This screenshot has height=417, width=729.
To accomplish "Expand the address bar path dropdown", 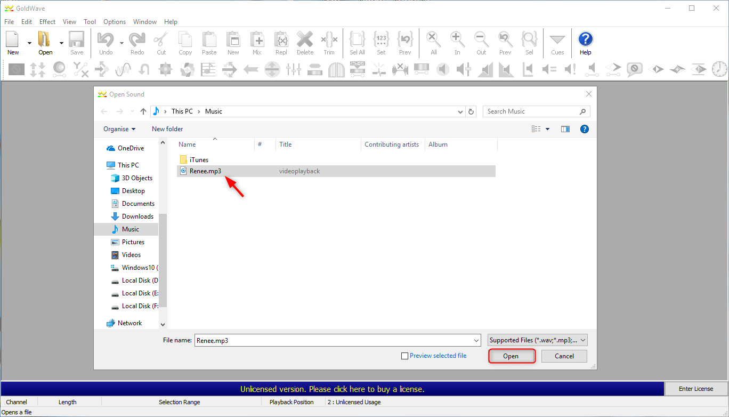I will [x=461, y=111].
